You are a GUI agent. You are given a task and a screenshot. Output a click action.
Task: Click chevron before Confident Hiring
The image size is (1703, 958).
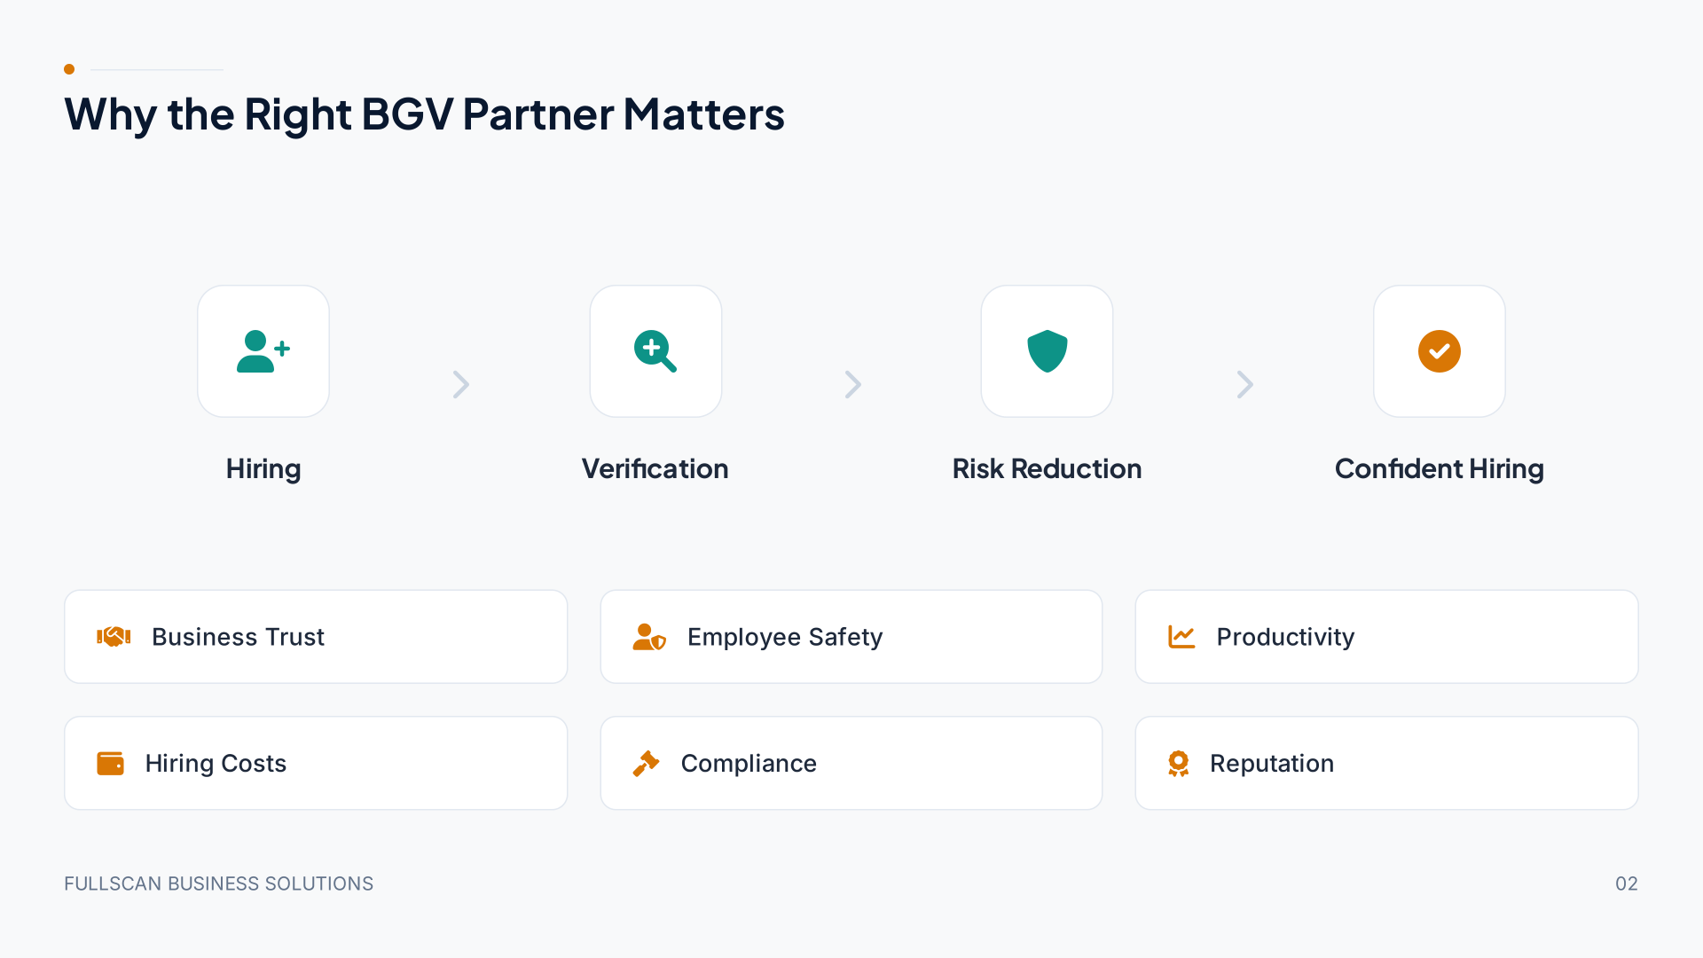click(x=1244, y=384)
